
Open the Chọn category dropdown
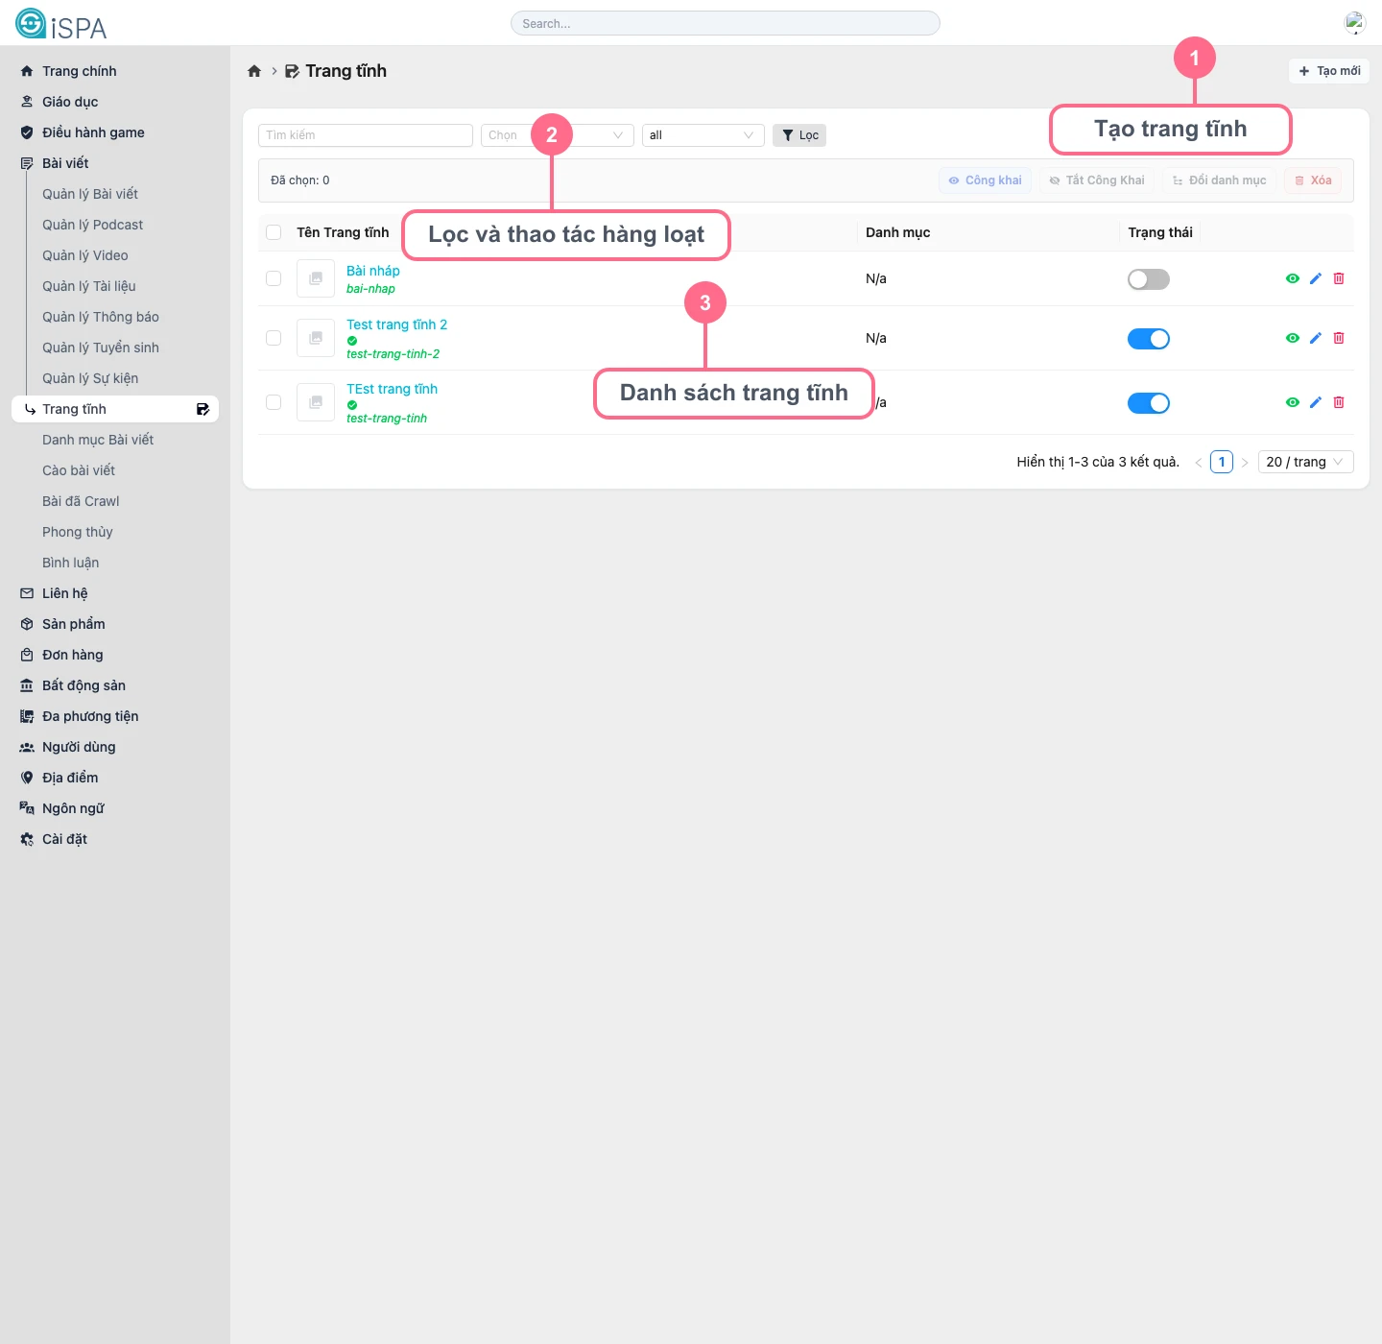point(557,135)
